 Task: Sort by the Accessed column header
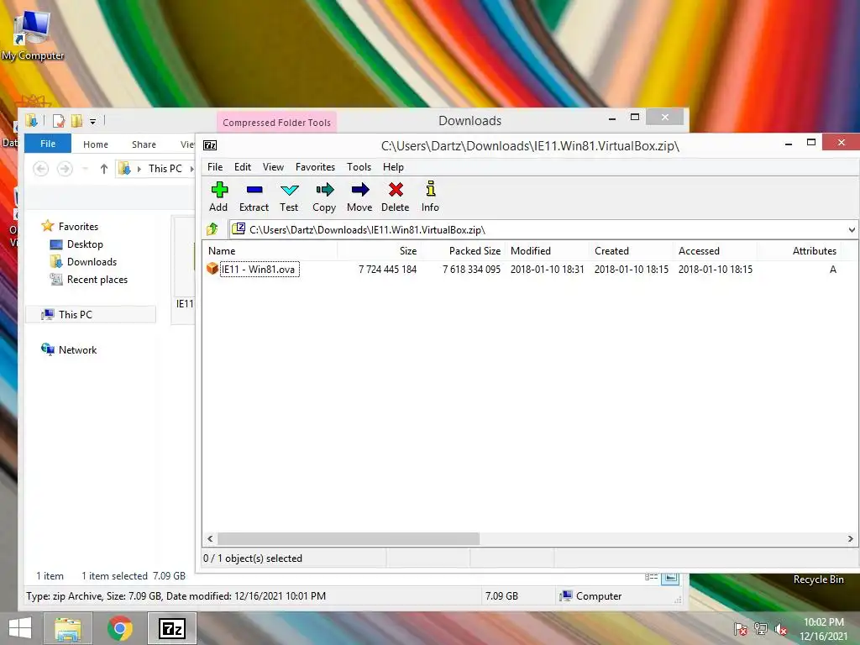pyautogui.click(x=716, y=250)
